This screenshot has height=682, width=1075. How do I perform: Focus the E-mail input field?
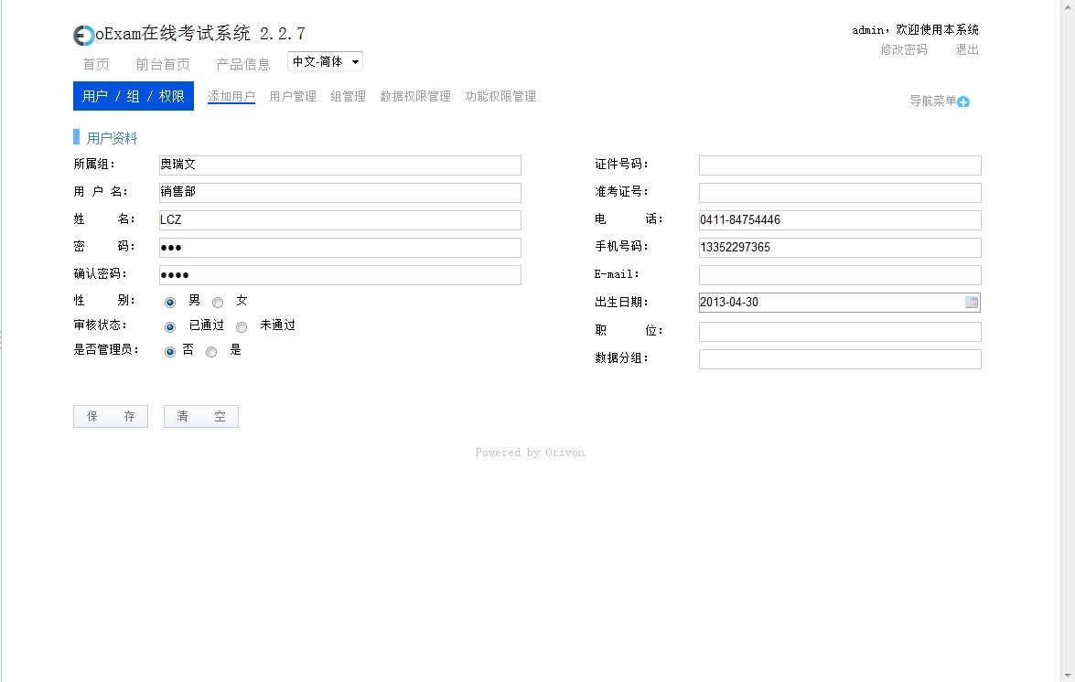(840, 274)
